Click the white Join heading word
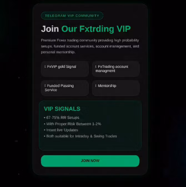This screenshot has width=186, height=187. click(50, 29)
